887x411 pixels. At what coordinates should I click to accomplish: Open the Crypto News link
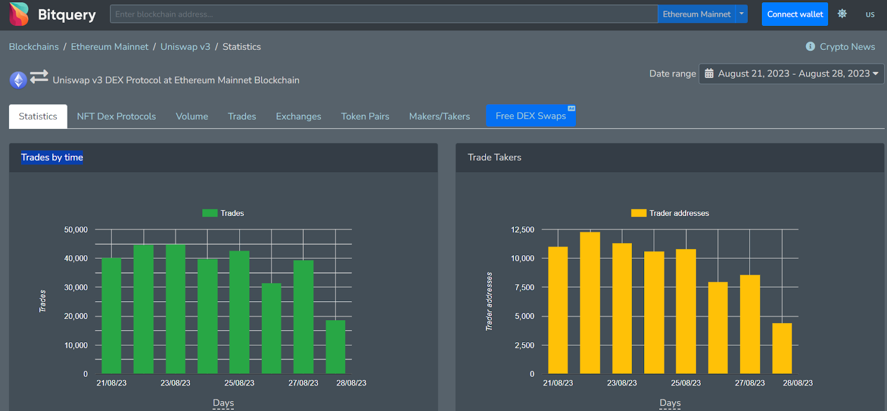coord(847,47)
